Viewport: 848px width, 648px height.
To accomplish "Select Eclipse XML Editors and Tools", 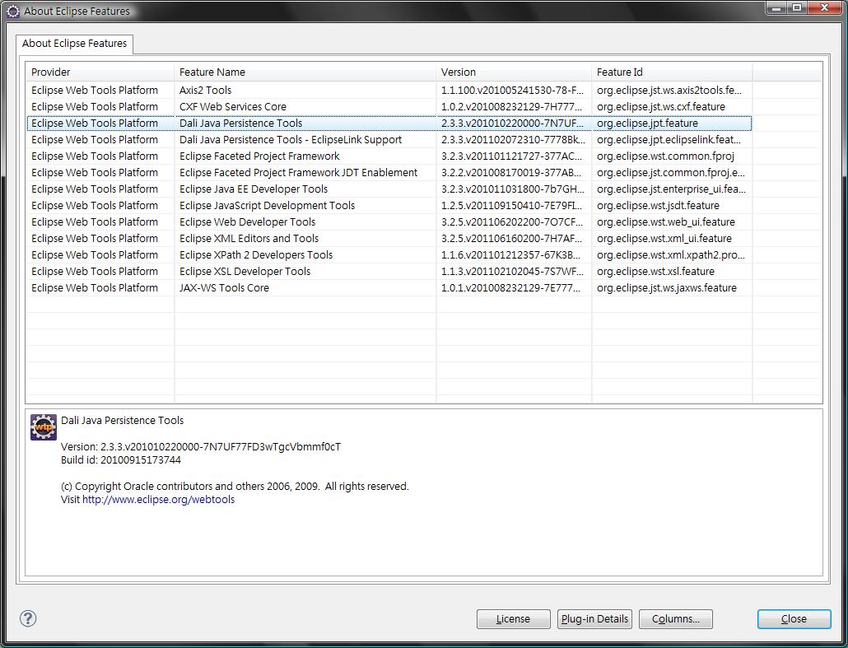I will point(389,239).
